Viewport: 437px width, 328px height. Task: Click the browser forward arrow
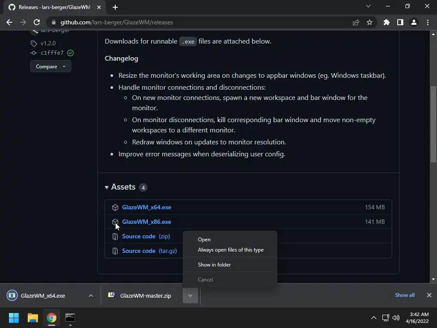pyautogui.click(x=23, y=22)
